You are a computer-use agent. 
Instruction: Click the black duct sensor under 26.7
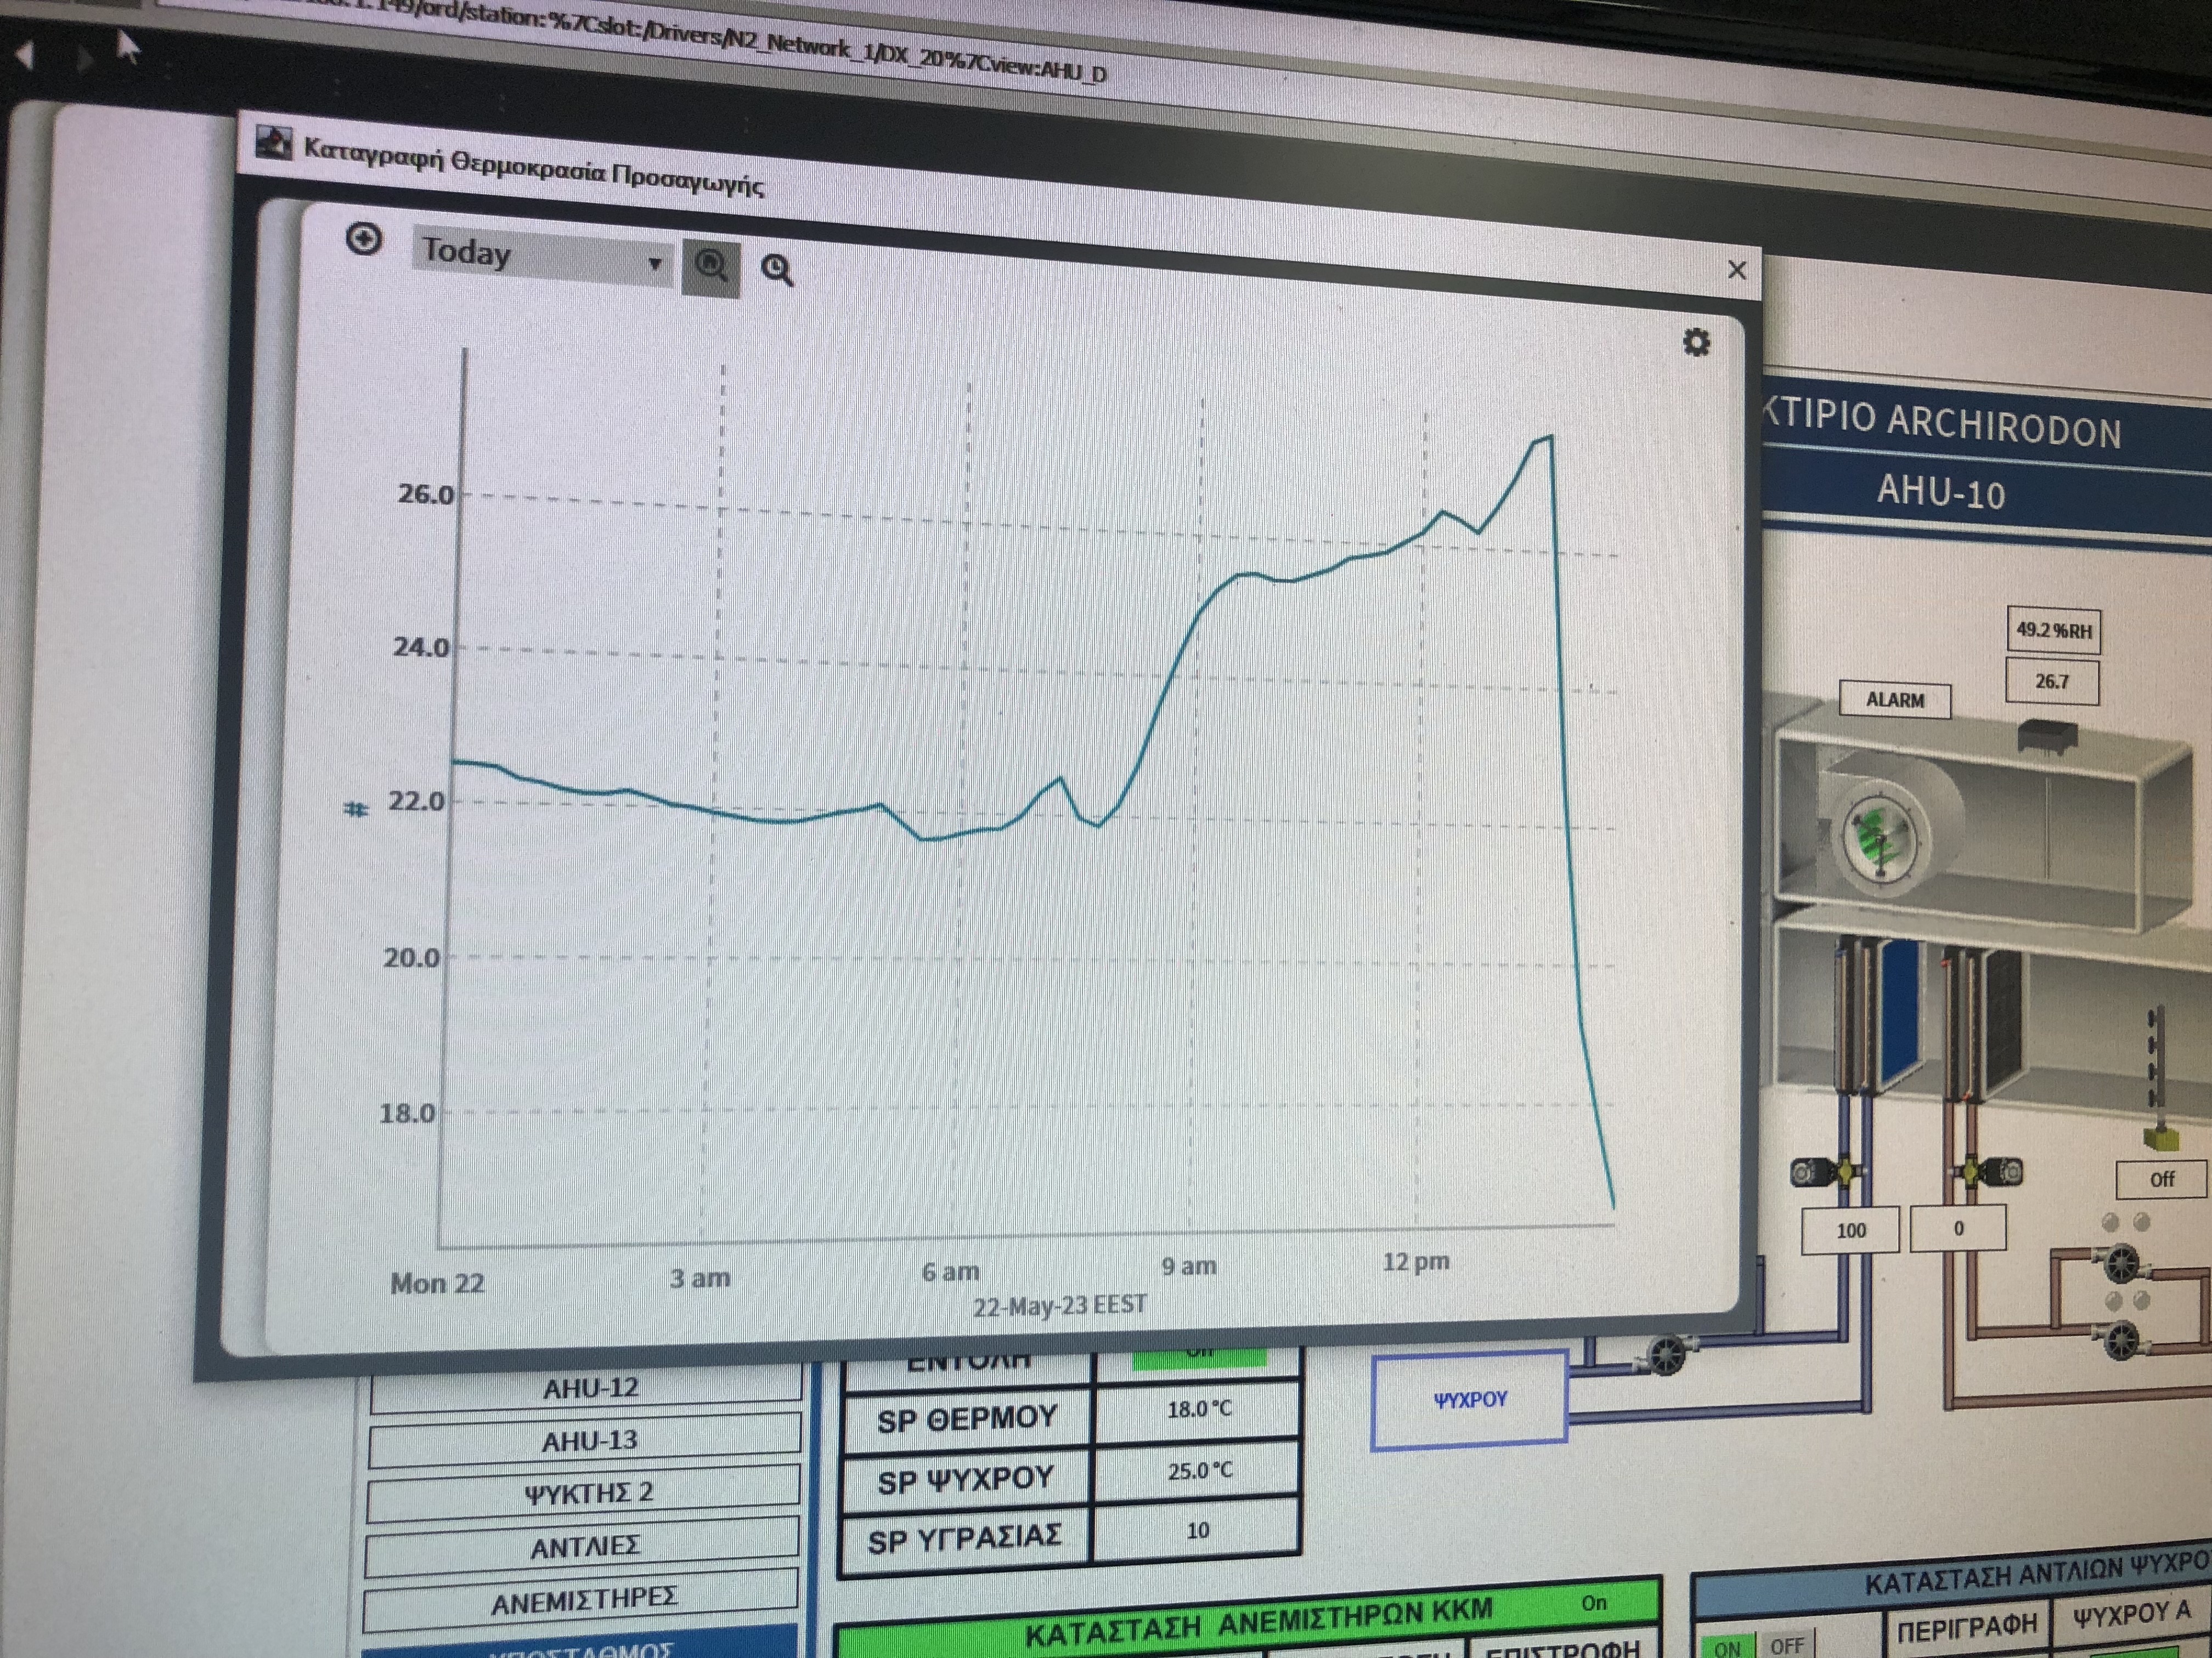[2047, 737]
